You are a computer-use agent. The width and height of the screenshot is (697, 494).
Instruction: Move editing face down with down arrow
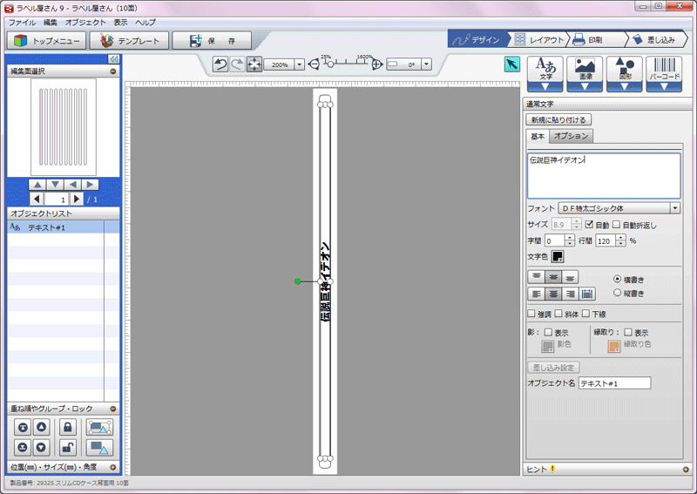point(55,185)
